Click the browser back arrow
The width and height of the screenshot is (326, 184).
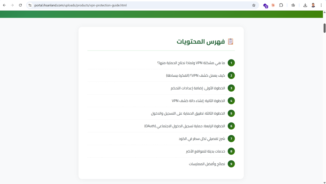(4, 5)
